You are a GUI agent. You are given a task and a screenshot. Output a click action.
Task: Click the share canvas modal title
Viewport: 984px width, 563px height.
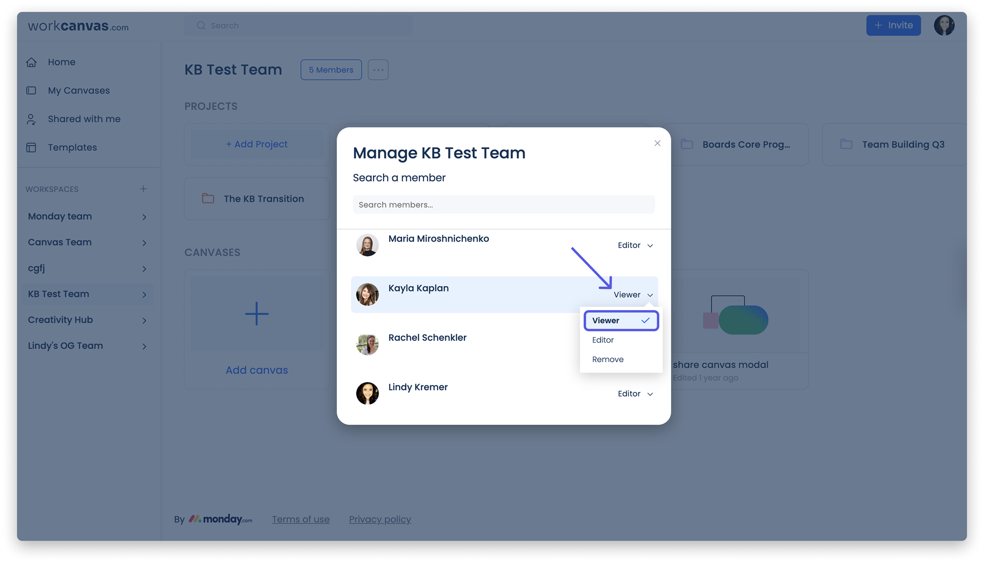pyautogui.click(x=720, y=365)
